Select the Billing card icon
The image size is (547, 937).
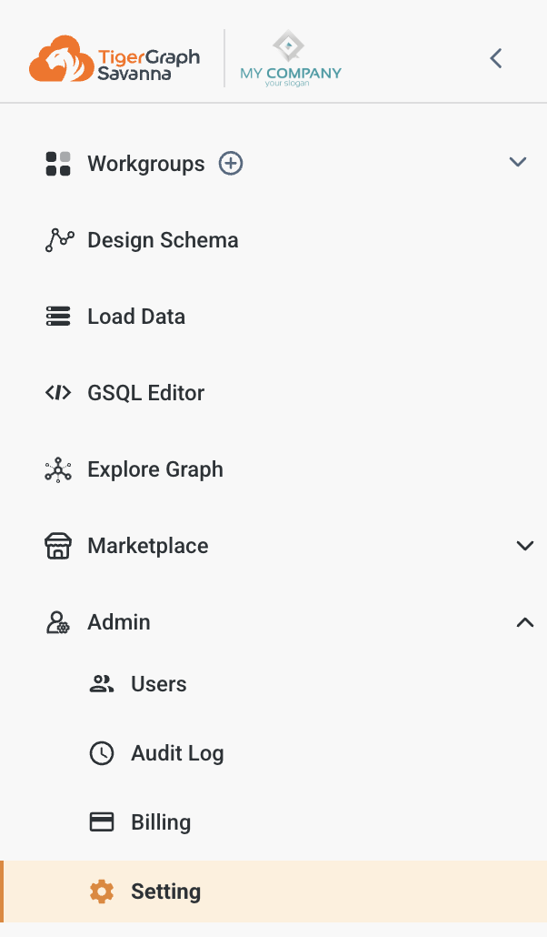click(102, 821)
